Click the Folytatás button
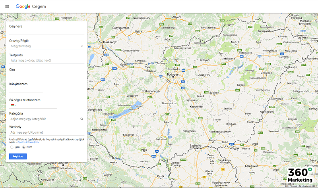Image resolution: width=318 pixels, height=188 pixels. tap(17, 156)
